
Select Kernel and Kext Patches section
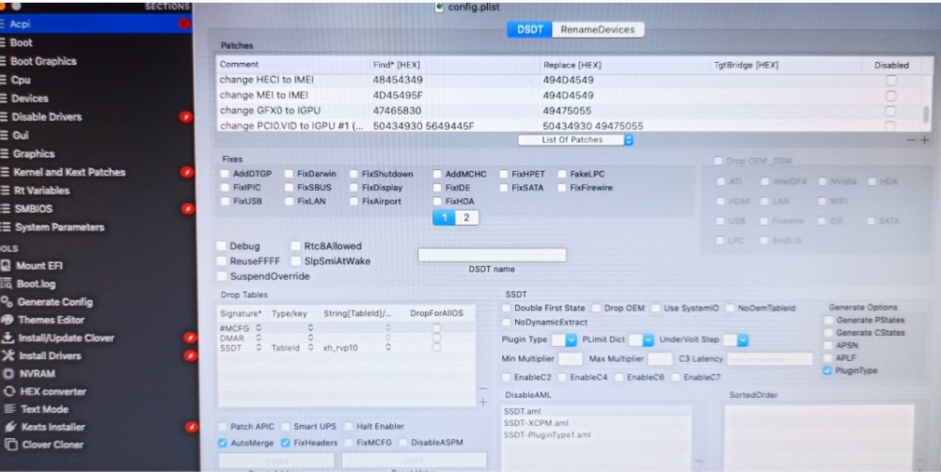(x=68, y=172)
